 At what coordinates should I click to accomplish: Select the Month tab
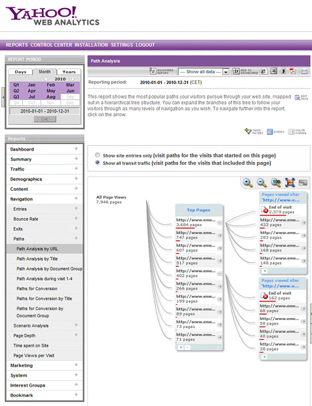[x=45, y=72]
